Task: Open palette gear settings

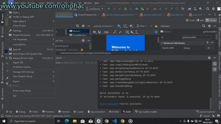Action: pyautogui.click(x=83, y=26)
